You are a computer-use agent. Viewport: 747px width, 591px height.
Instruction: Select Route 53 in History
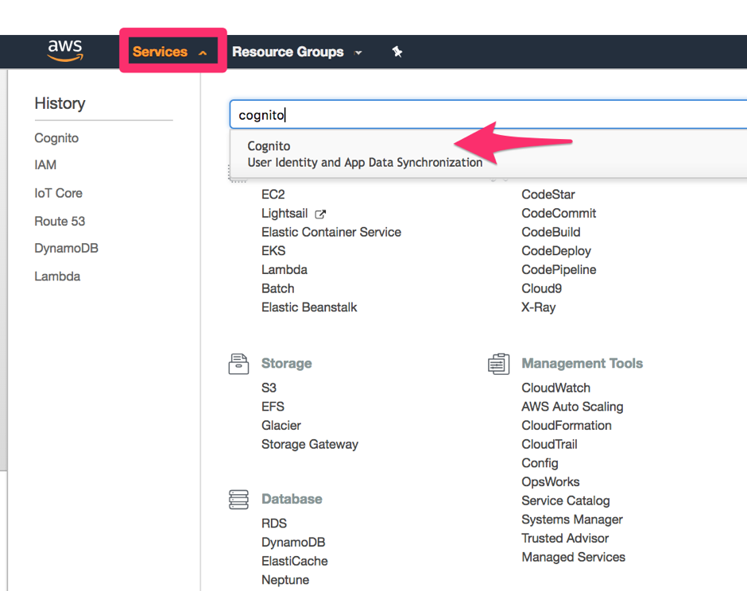point(60,221)
